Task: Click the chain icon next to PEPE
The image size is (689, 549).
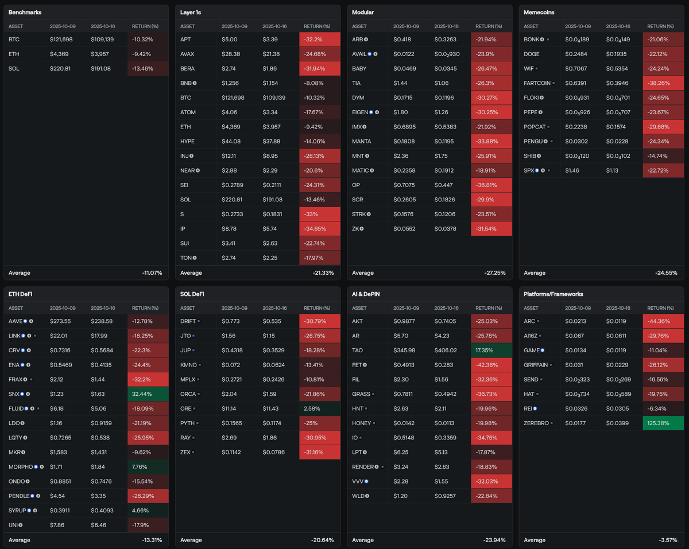Action: pos(540,112)
